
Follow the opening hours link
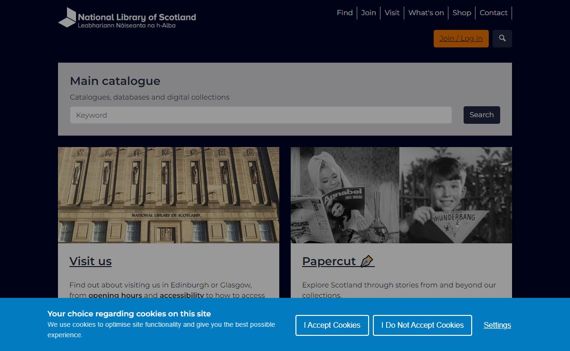pos(115,295)
